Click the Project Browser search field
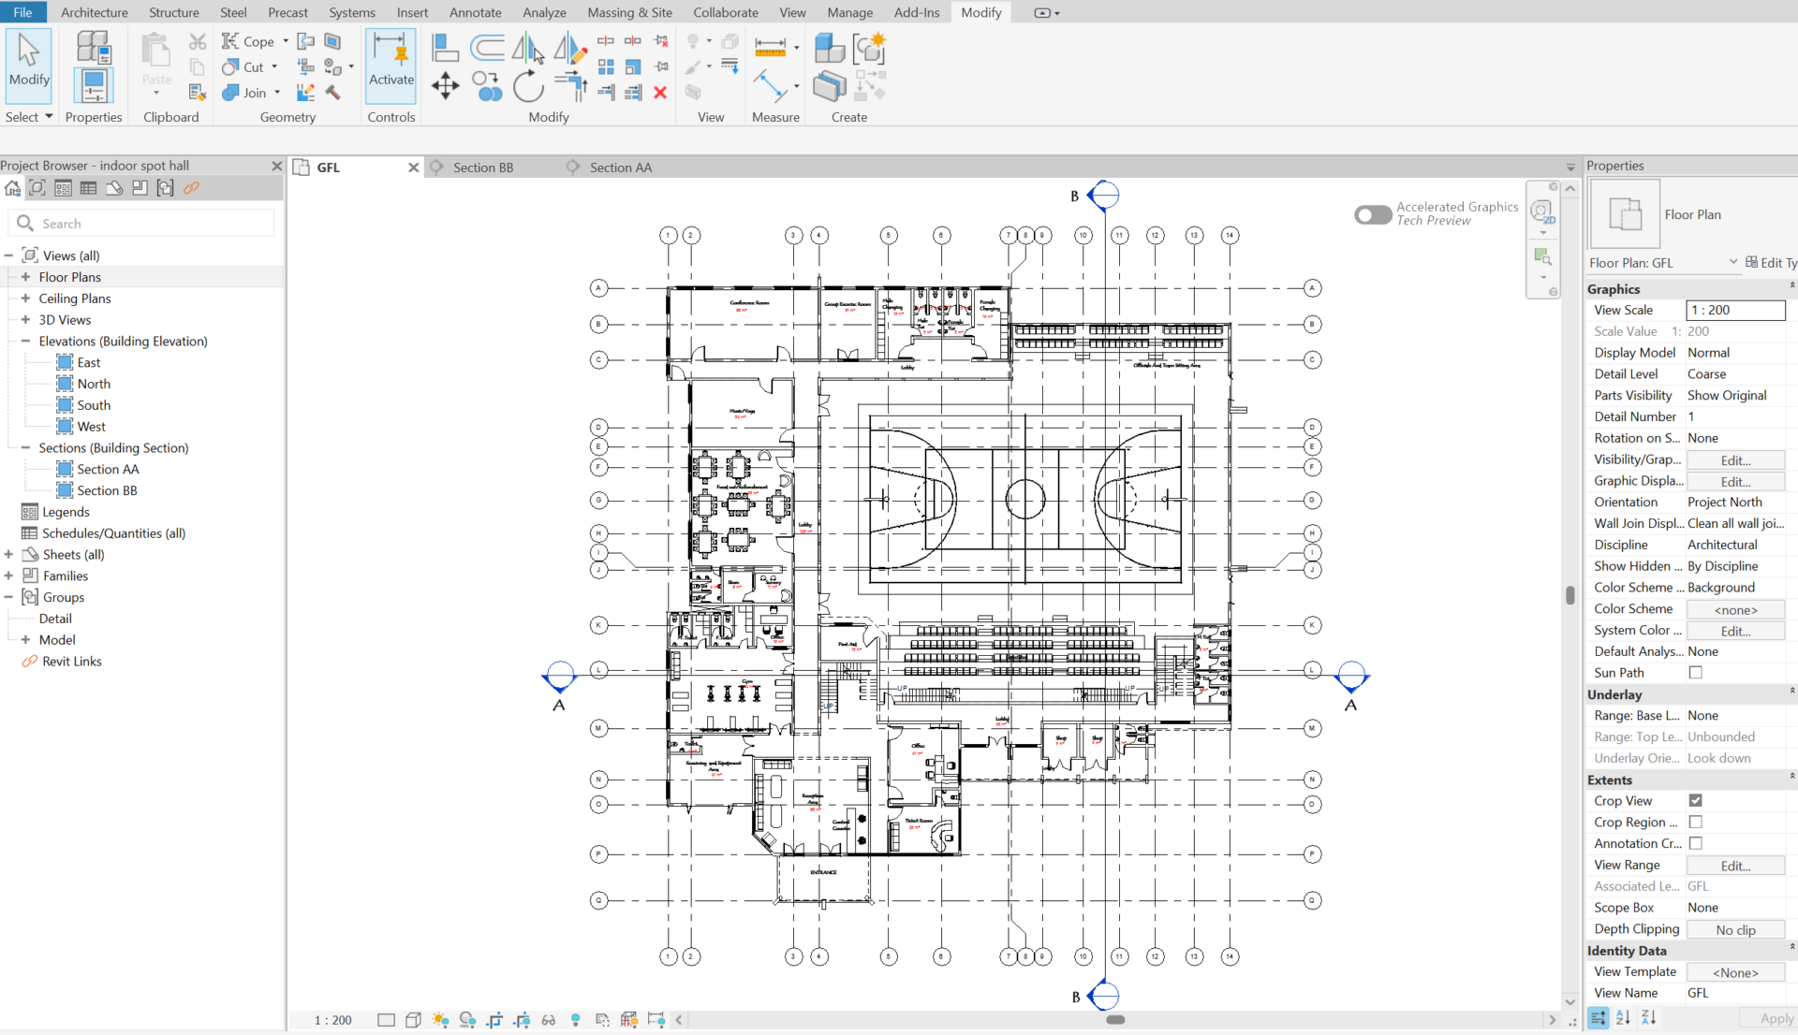 pyautogui.click(x=142, y=224)
